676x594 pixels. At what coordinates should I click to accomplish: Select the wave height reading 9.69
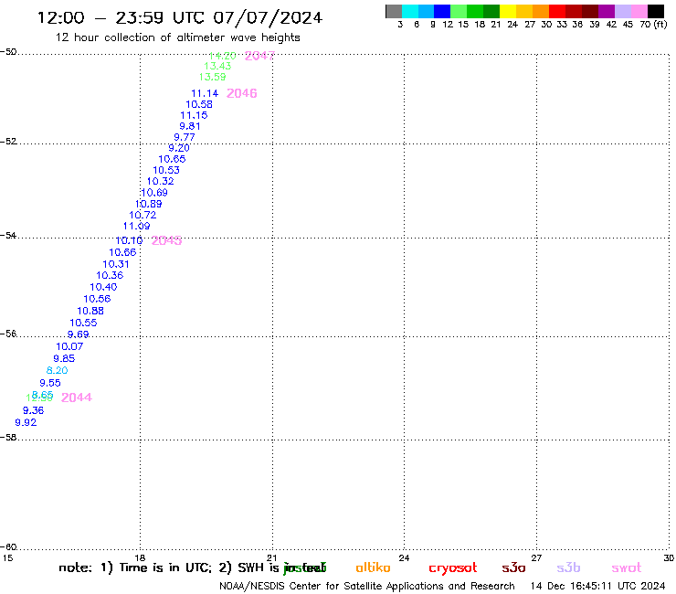pos(78,334)
